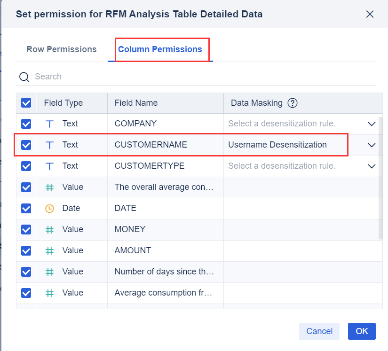Deselect the DATE field checkbox
Image resolution: width=388 pixels, height=351 pixels.
tap(26, 208)
